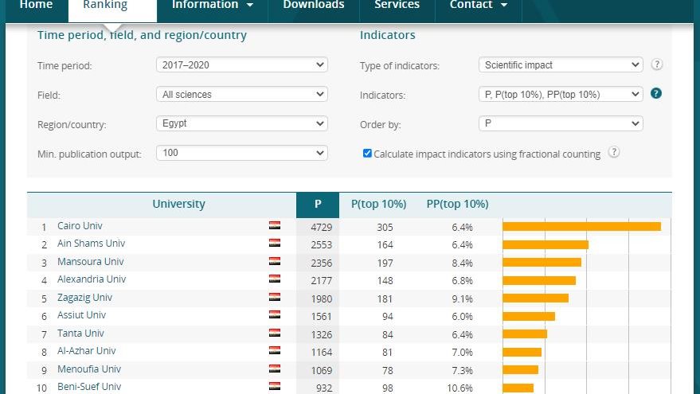Click the teal help icon beside Indicators

656,94
